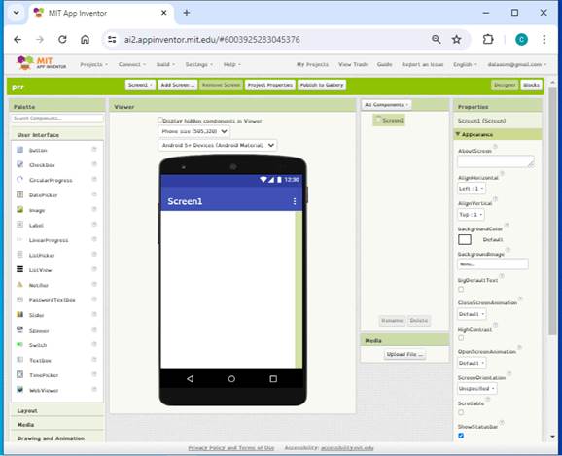Click the BackgroundImage None field
Screen dimensions: 562x456
coord(493,264)
